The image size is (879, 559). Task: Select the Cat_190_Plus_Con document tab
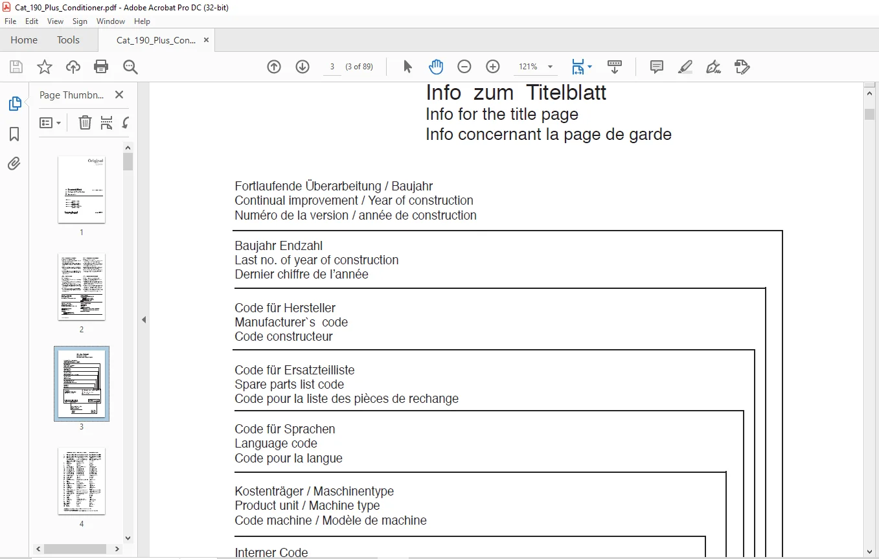[156, 40]
